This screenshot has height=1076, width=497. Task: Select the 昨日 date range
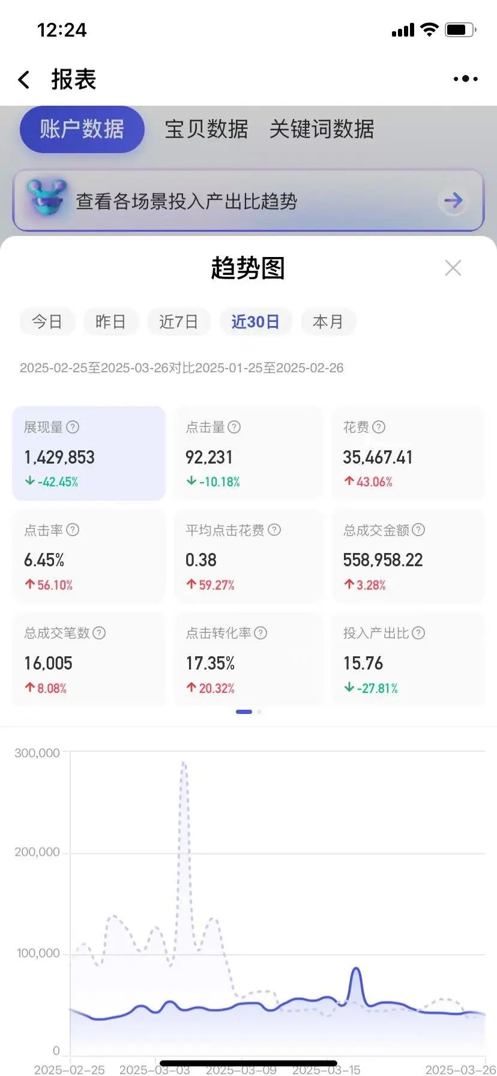(111, 322)
